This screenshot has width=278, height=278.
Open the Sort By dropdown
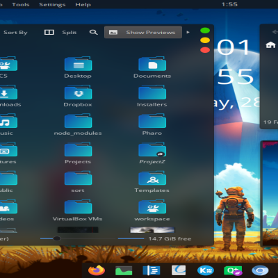15,33
